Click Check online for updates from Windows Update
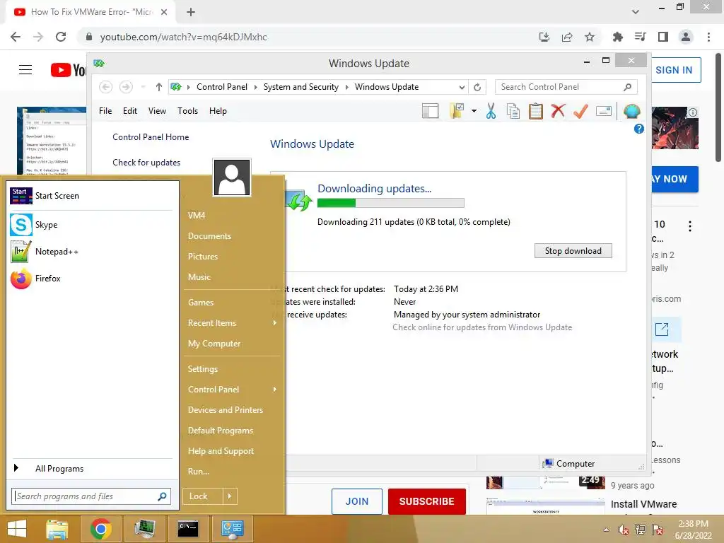The height and width of the screenshot is (543, 724). point(482,327)
